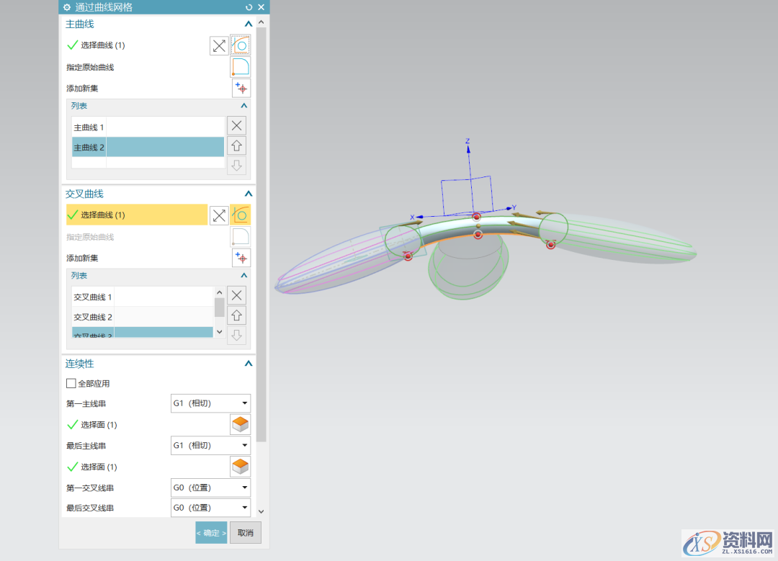This screenshot has width=778, height=561.
Task: Collapse the 交叉曲线 section header
Action: (248, 194)
